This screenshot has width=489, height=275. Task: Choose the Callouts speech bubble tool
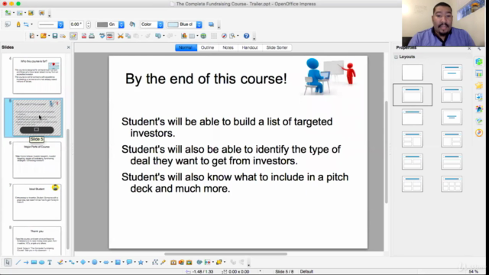click(129, 262)
